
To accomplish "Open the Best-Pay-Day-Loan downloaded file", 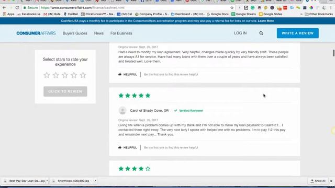I will [24, 181].
